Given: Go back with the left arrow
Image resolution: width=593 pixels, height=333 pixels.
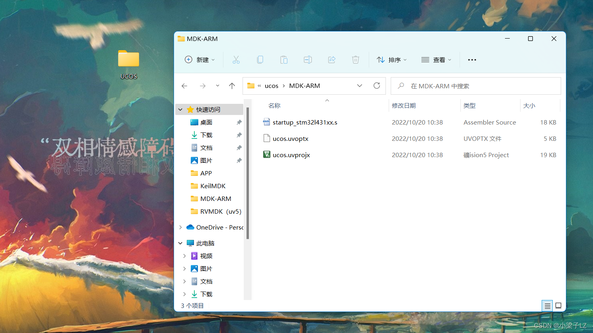Looking at the screenshot, I should 184,86.
